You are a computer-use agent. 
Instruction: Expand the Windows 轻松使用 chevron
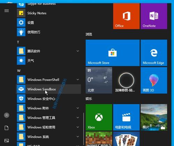pos(78,127)
